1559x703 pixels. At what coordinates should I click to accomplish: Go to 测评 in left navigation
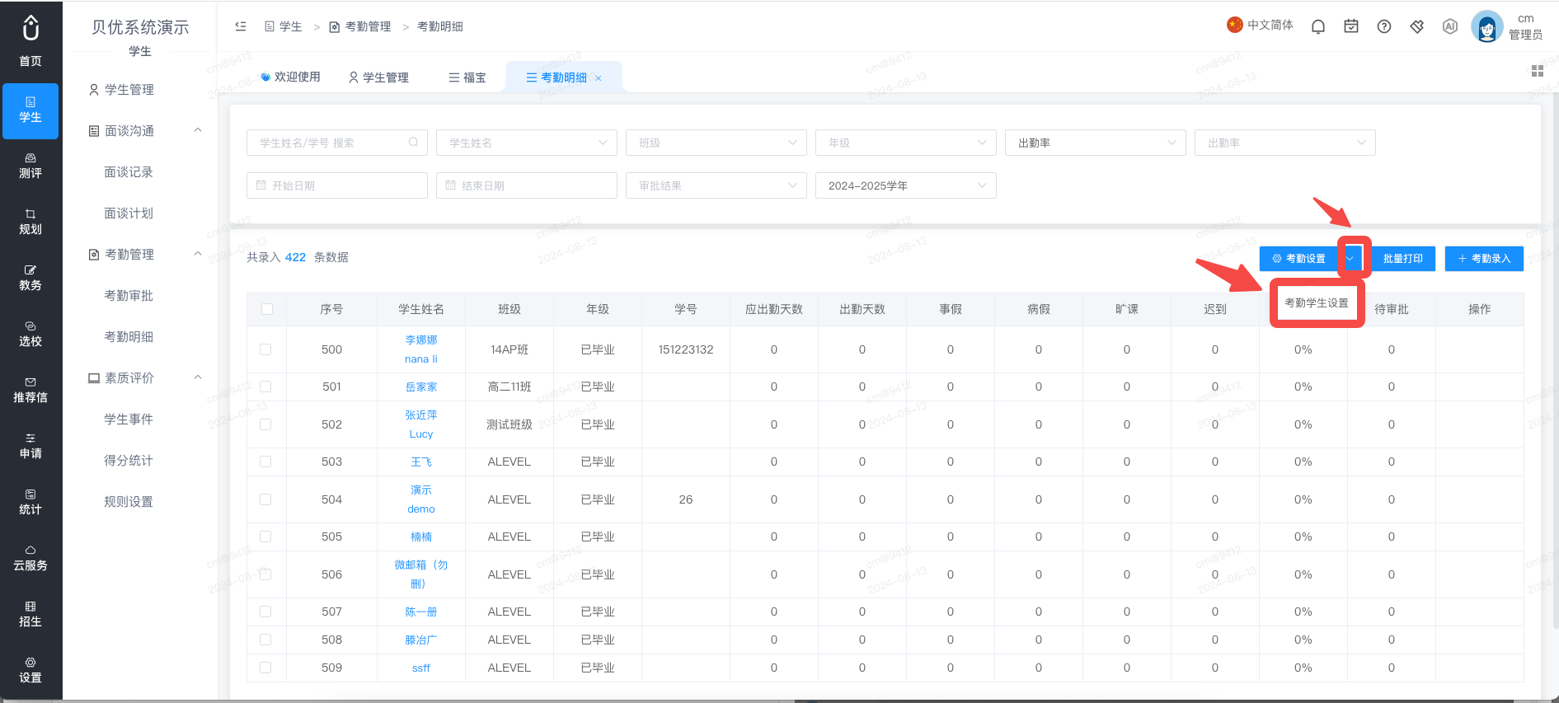pyautogui.click(x=31, y=166)
